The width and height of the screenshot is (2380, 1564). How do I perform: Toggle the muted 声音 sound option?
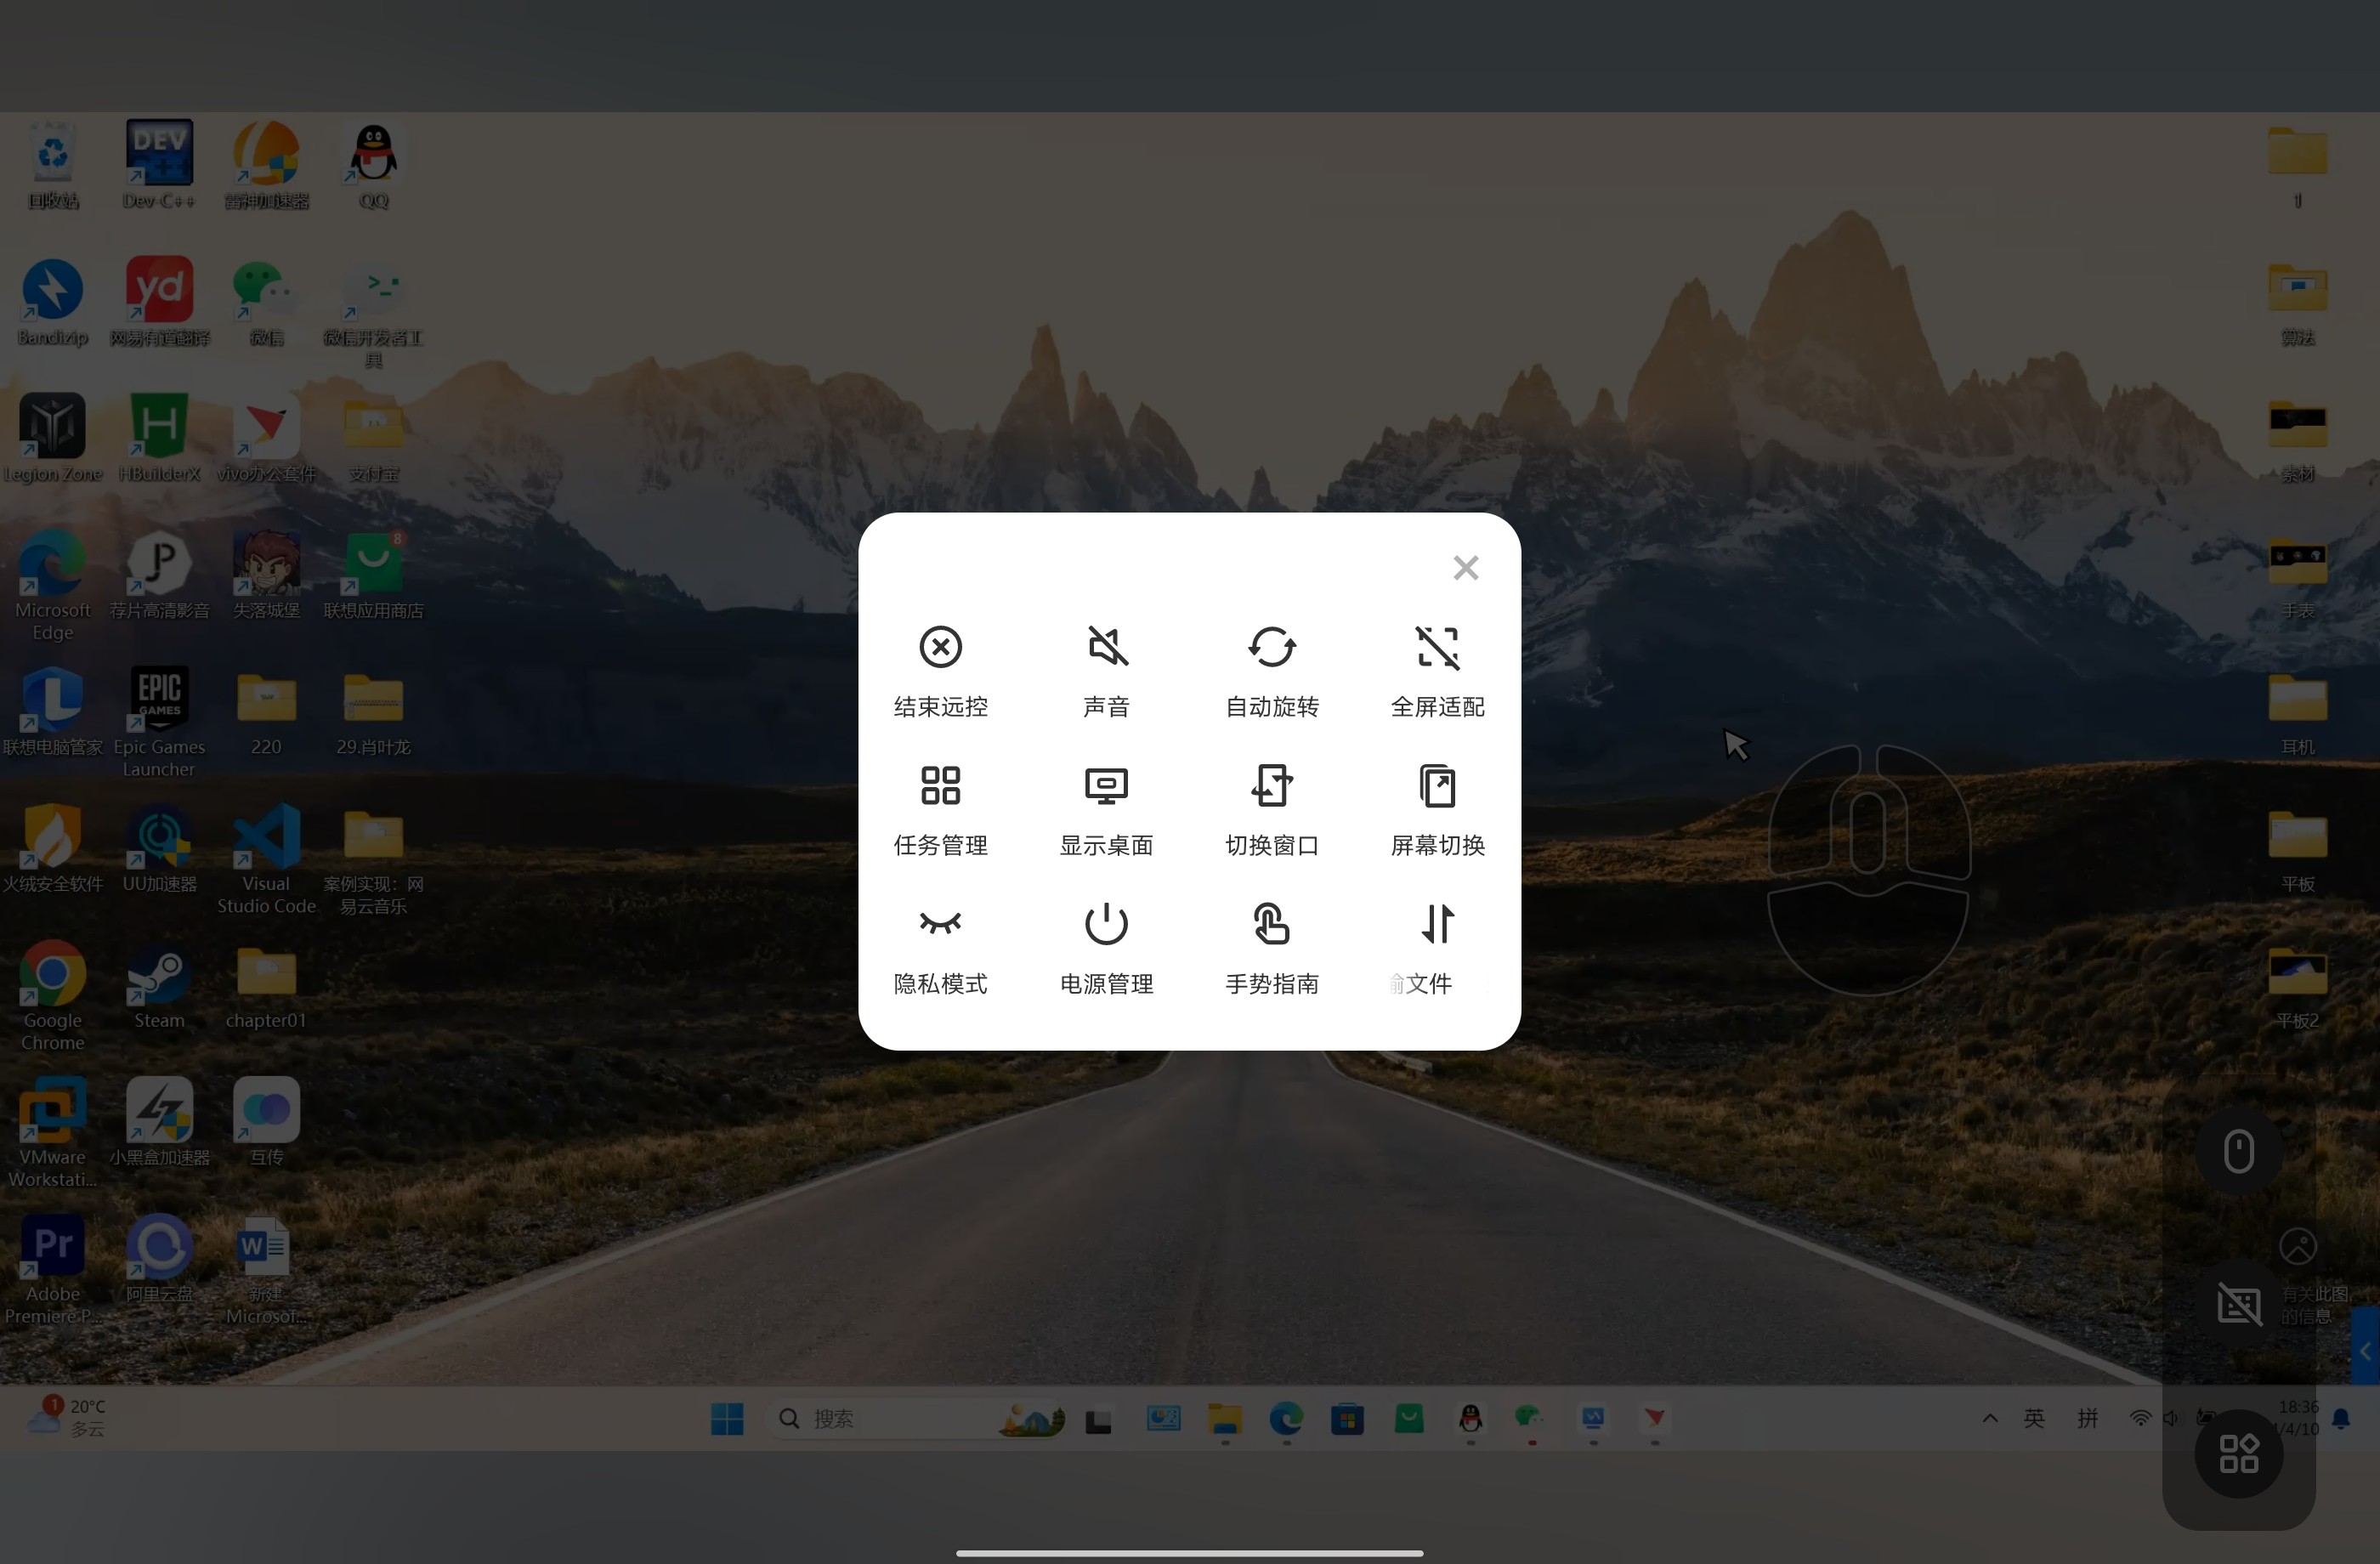[x=1106, y=670]
